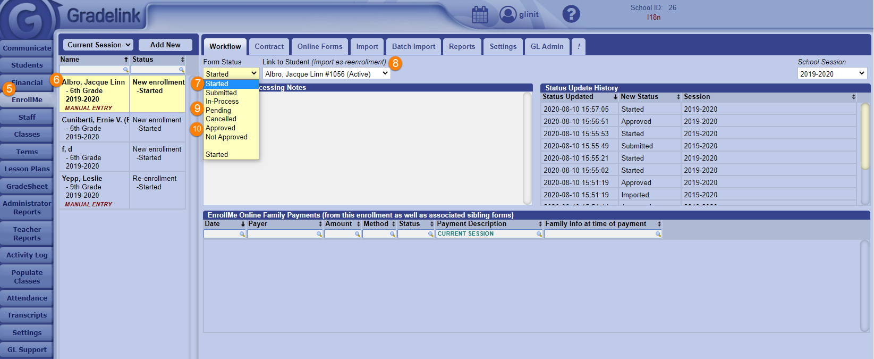
Task: Click search icon in Name filter
Action: tap(126, 70)
